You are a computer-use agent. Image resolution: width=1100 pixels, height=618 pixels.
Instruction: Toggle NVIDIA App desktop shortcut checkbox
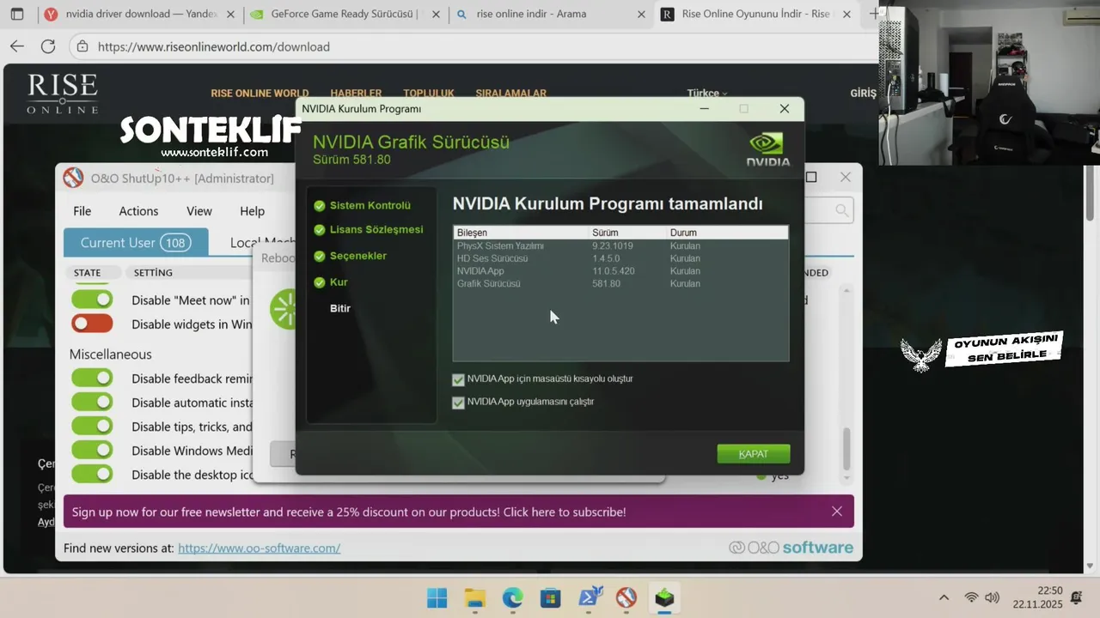click(458, 379)
